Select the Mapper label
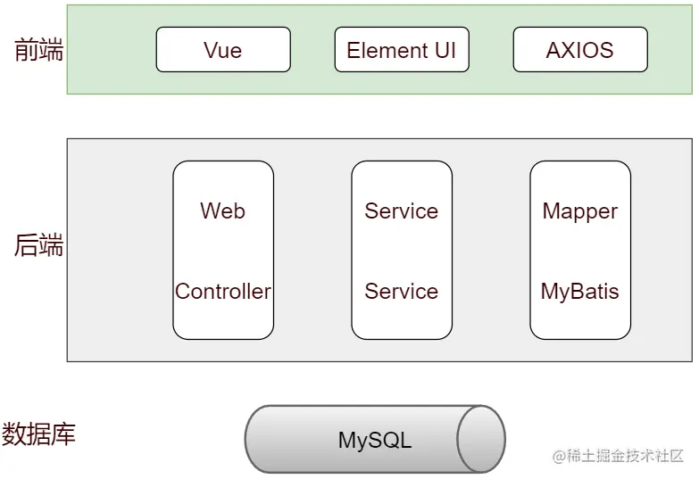Image resolution: width=699 pixels, height=479 pixels. click(580, 211)
